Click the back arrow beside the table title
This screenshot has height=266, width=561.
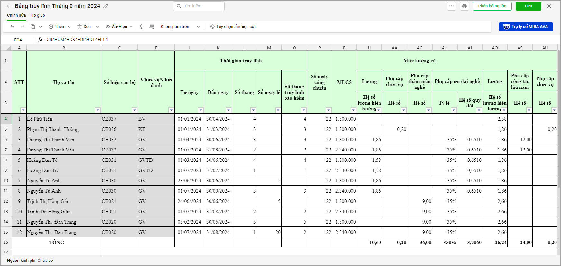tap(10, 6)
